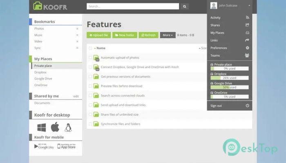The width and height of the screenshot is (286, 163).
Task: Collapse the John Suitcase user menu arrow
Action: [249, 6]
